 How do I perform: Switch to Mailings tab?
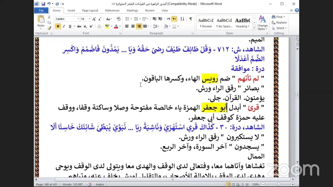coord(132,10)
